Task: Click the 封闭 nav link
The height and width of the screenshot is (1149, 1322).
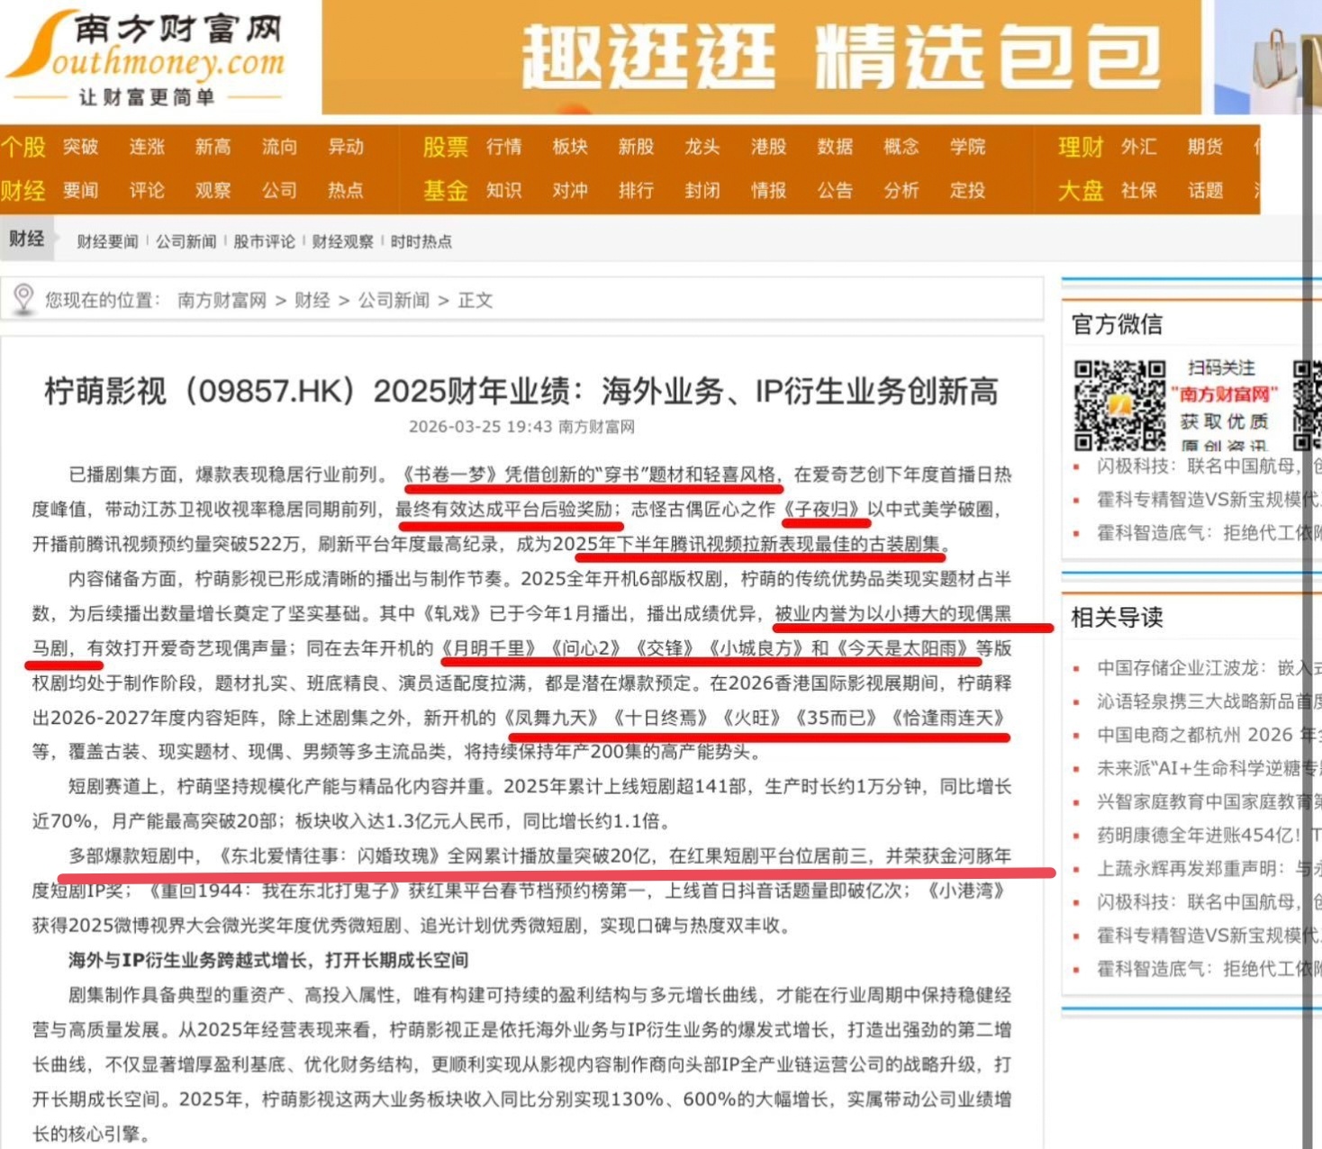Action: pos(702,190)
